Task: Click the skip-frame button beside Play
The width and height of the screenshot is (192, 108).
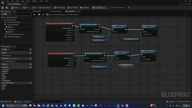Action: pos(97,8)
